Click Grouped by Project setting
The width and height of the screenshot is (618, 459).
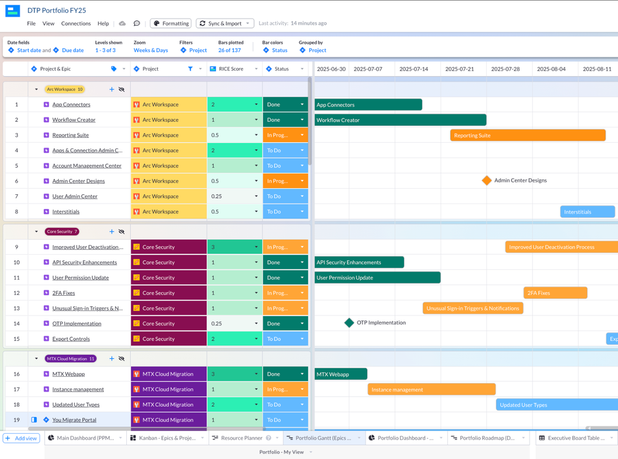[313, 51]
